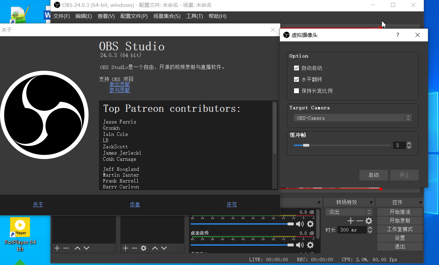The height and width of the screenshot is (265, 439).
Task: Undock the mixer panel with its float icon
Action: [x=319, y=202]
